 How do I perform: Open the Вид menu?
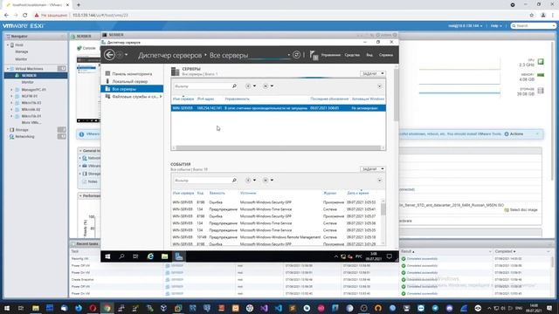pos(369,55)
